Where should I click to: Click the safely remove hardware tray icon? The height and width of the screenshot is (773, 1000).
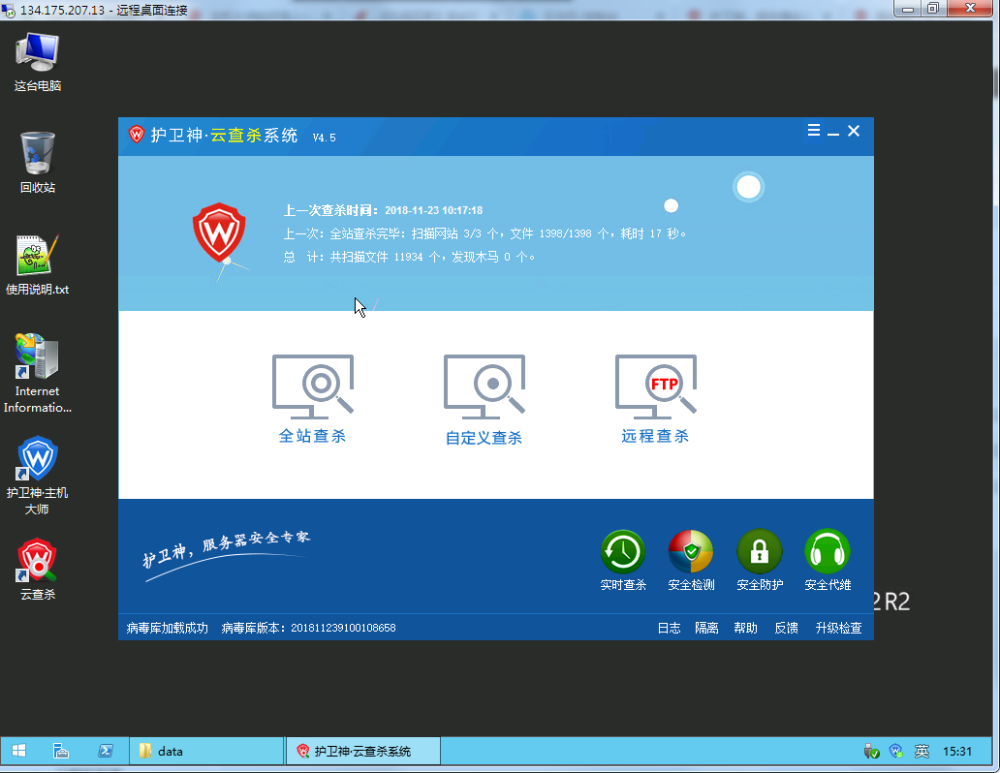point(871,752)
